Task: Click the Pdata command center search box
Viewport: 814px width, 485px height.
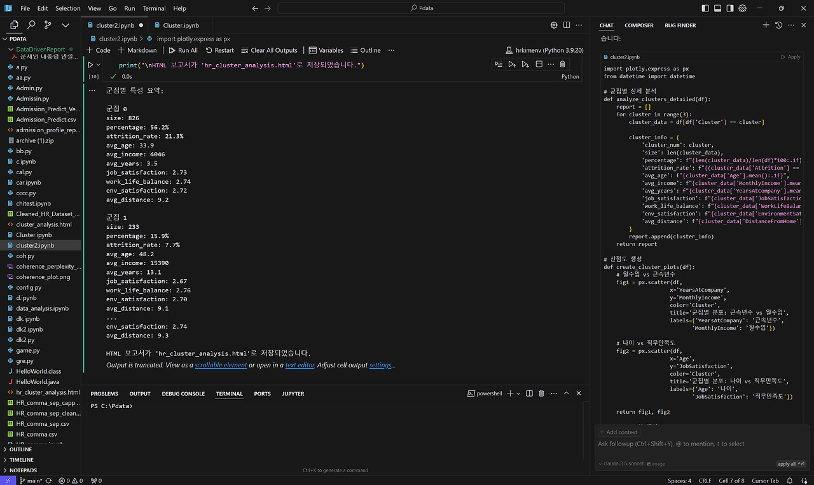Action: coord(421,8)
